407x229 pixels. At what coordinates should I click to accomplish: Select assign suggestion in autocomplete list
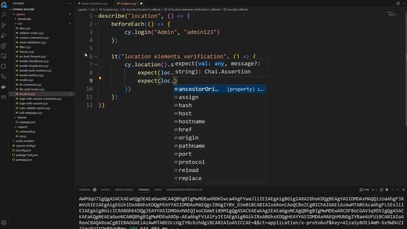tap(219, 97)
